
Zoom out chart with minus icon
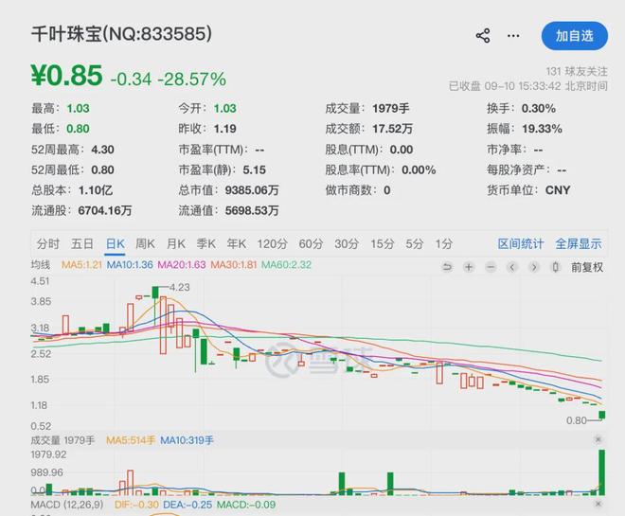point(491,267)
